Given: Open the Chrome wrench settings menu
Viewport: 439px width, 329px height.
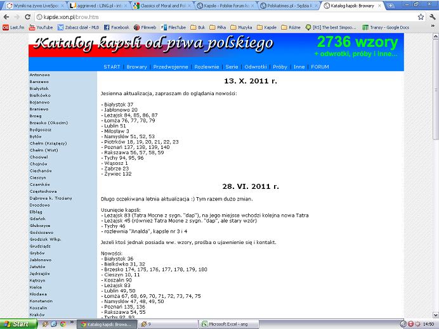Looking at the screenshot, I should (x=431, y=16).
